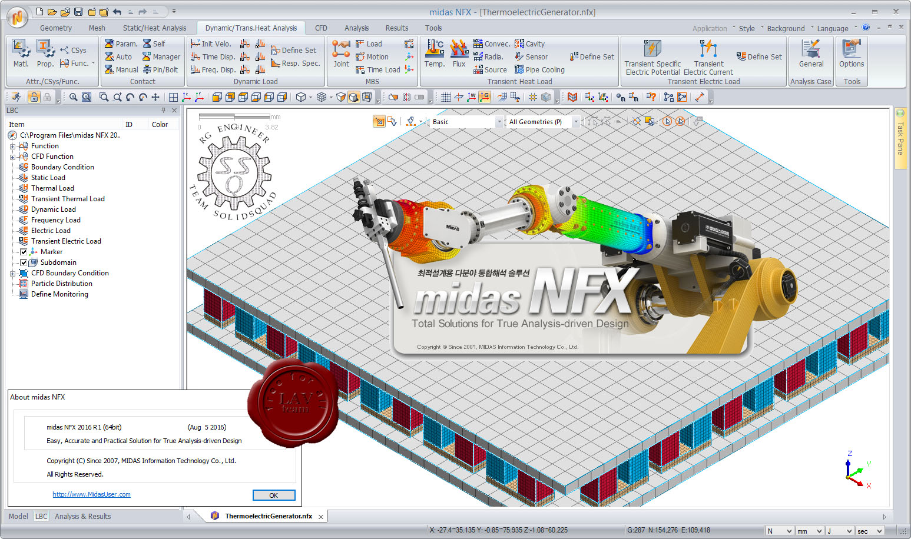Open the Prop. property tool

(x=45, y=54)
